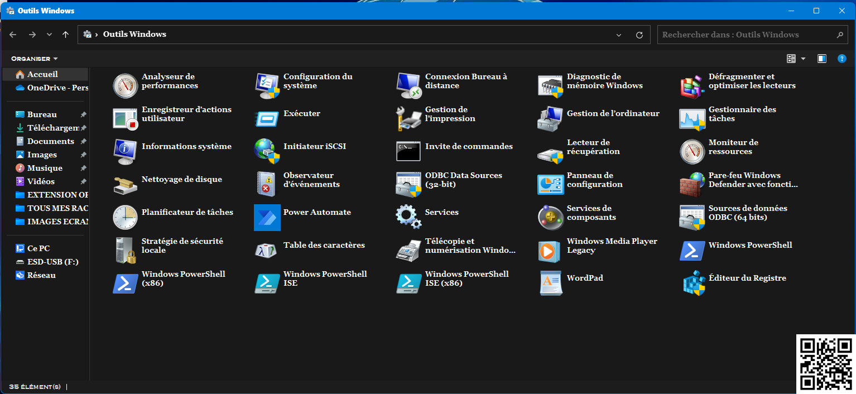Launch Connexion Bureau à distance icon

pyautogui.click(x=408, y=85)
